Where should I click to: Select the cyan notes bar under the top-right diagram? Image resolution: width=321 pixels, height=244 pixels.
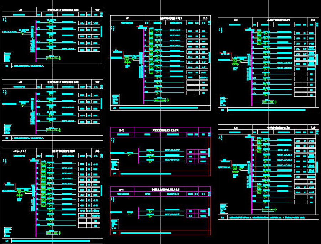click(266, 110)
